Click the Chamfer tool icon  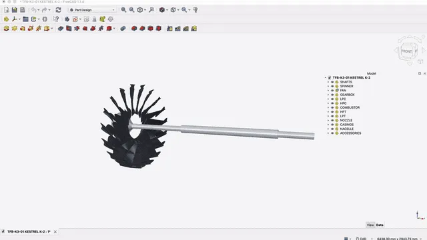click(x=142, y=28)
